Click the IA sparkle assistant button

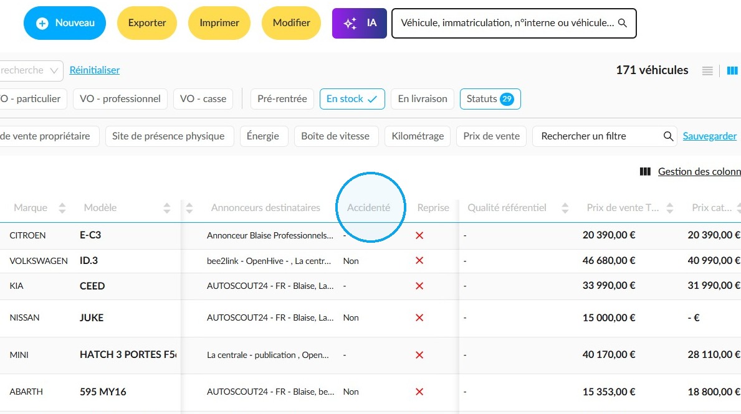pos(359,23)
